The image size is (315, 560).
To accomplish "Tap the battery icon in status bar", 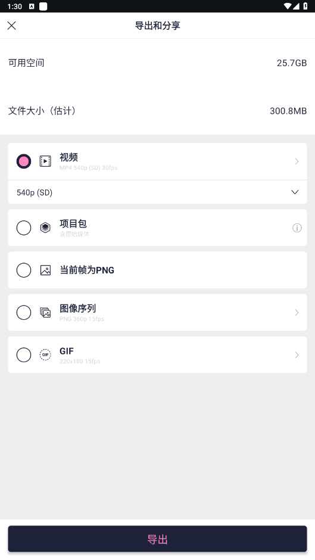I will click(x=305, y=6).
